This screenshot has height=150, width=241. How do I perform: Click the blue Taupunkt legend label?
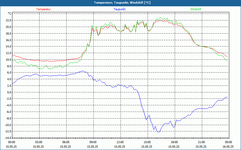(119, 9)
